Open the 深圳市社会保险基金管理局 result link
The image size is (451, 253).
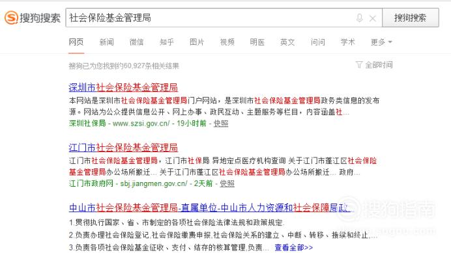coord(123,87)
